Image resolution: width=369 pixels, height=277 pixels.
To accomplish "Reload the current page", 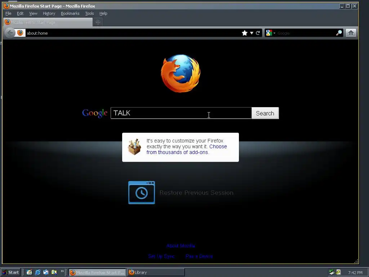I will click(258, 33).
